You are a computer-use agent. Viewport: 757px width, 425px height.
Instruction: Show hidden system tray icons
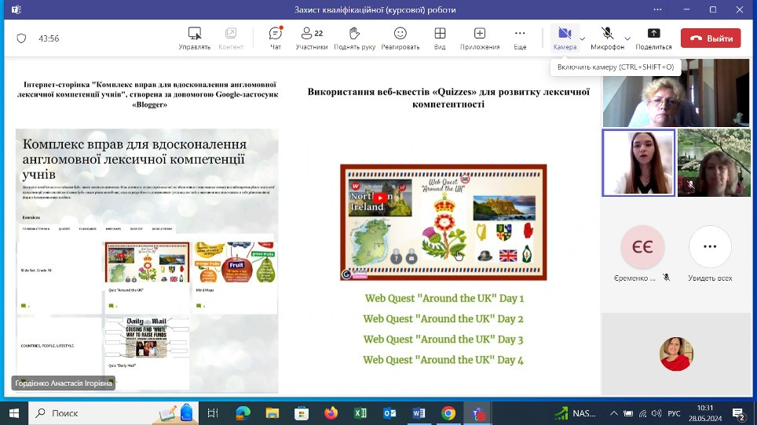pyautogui.click(x=613, y=413)
